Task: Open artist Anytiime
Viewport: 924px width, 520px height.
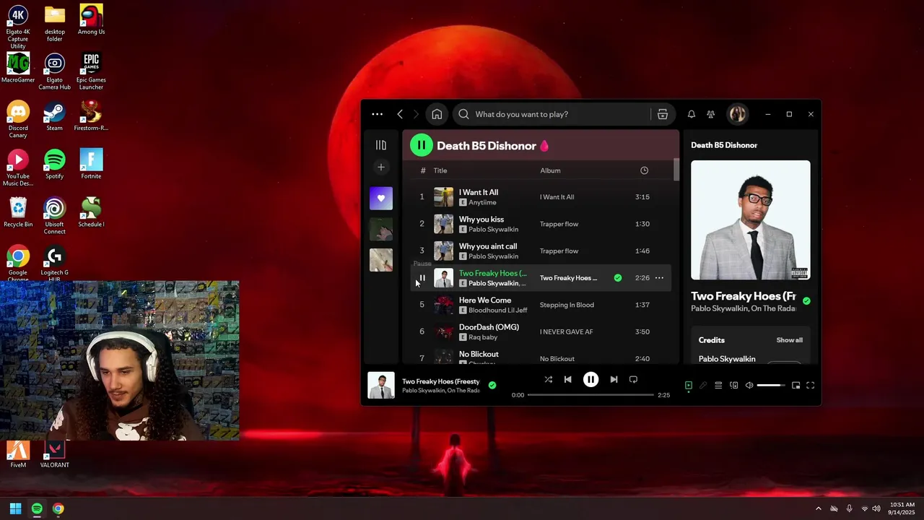Action: (482, 202)
